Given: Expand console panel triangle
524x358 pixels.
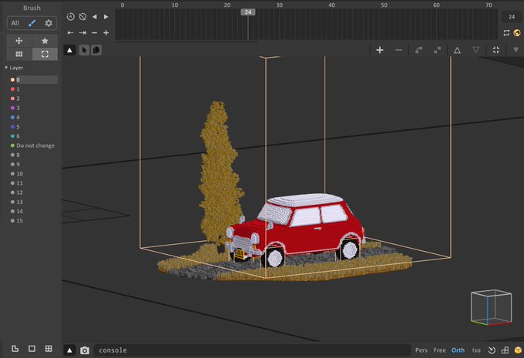Looking at the screenshot, I should [x=69, y=350].
